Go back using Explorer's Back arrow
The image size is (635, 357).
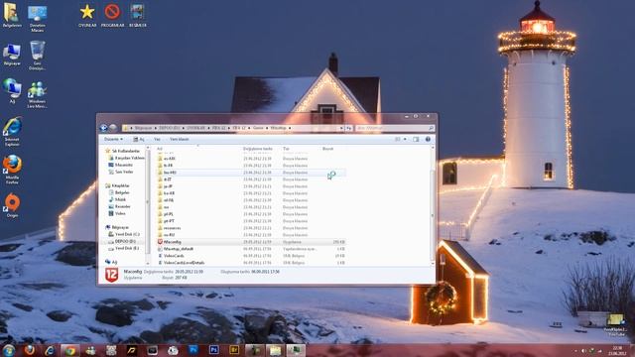coord(103,128)
